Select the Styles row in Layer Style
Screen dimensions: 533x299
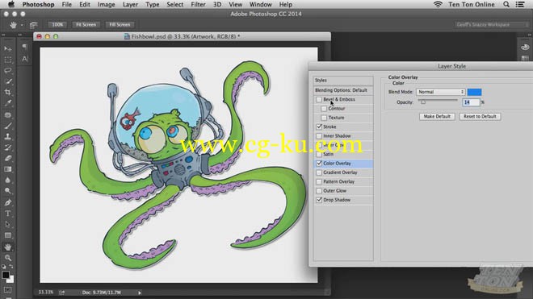343,81
